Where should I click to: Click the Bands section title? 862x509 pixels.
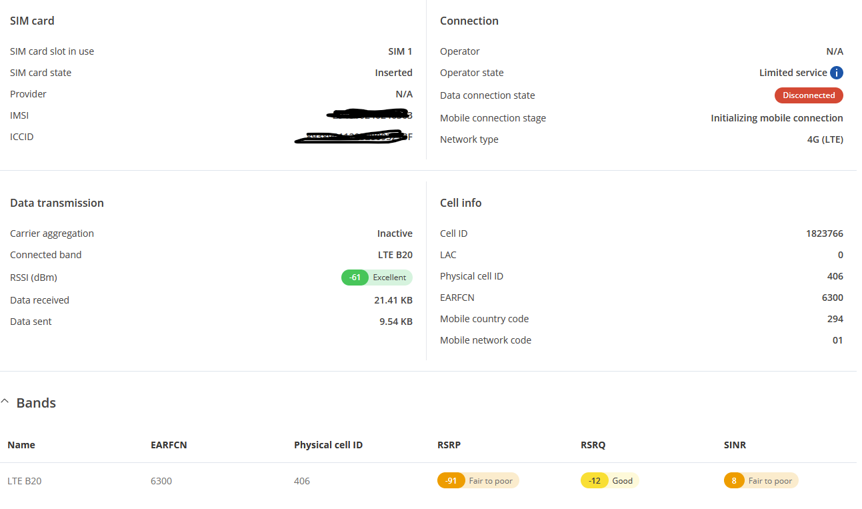click(36, 403)
